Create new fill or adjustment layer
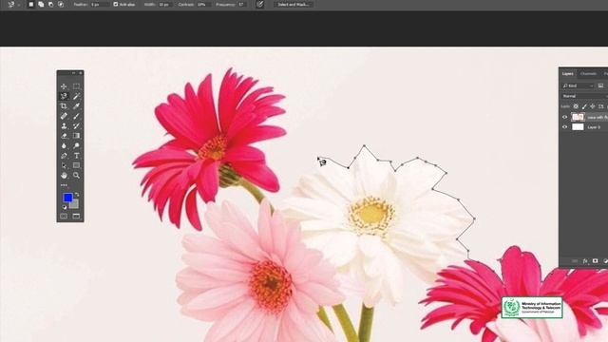Screen dimensions: 608x342 pyautogui.click(x=605, y=261)
